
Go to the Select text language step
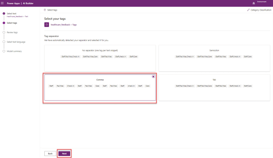tap(16, 42)
